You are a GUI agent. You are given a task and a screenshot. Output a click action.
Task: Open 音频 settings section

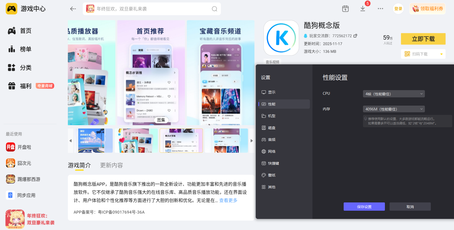point(284,140)
